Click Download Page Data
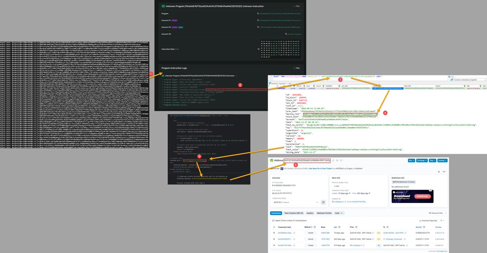This screenshot has height=253, width=487. pos(429,221)
